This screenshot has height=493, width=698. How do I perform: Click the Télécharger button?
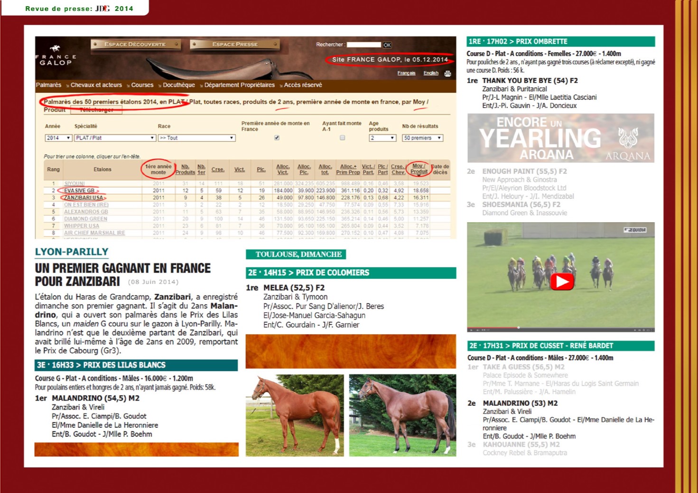click(x=96, y=110)
